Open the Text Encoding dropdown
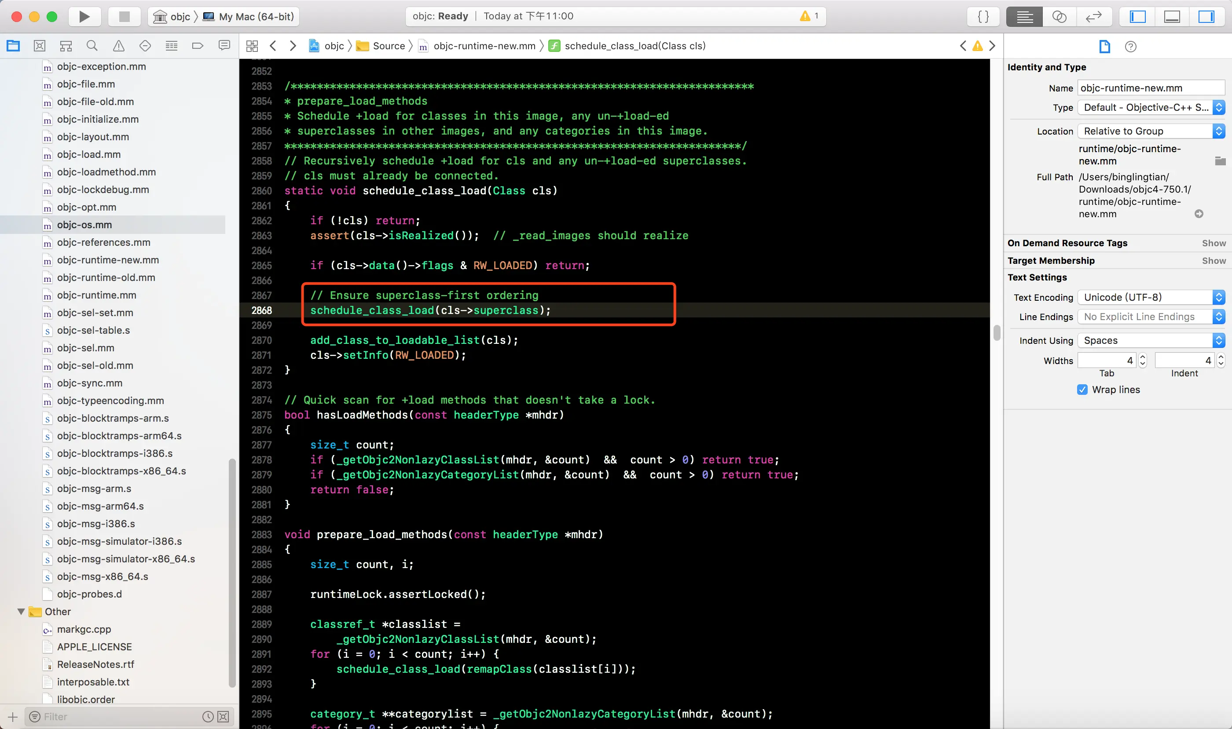 click(x=1151, y=297)
